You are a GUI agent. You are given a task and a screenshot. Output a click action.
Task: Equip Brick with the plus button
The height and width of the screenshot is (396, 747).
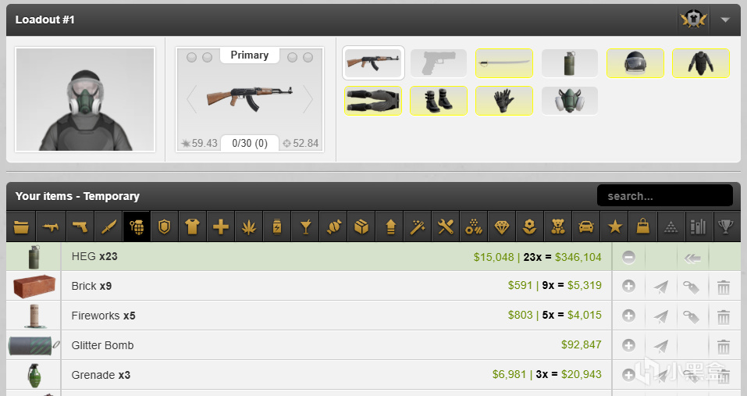[628, 286]
